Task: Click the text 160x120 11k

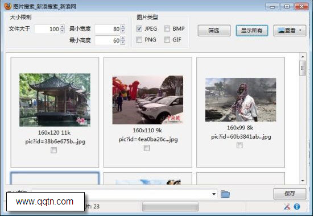Action: pos(54,132)
